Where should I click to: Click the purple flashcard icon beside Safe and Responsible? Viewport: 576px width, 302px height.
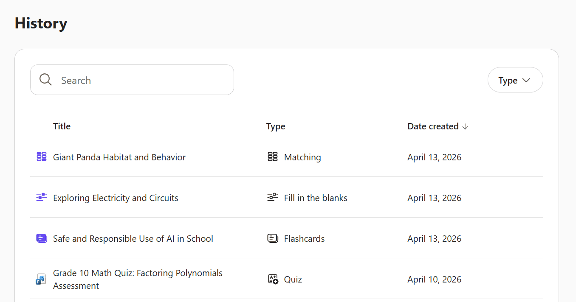pos(41,238)
